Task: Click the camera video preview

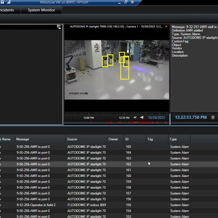Action: [117, 70]
